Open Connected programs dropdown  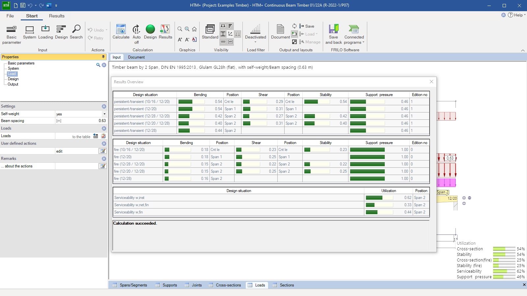pyautogui.click(x=354, y=35)
